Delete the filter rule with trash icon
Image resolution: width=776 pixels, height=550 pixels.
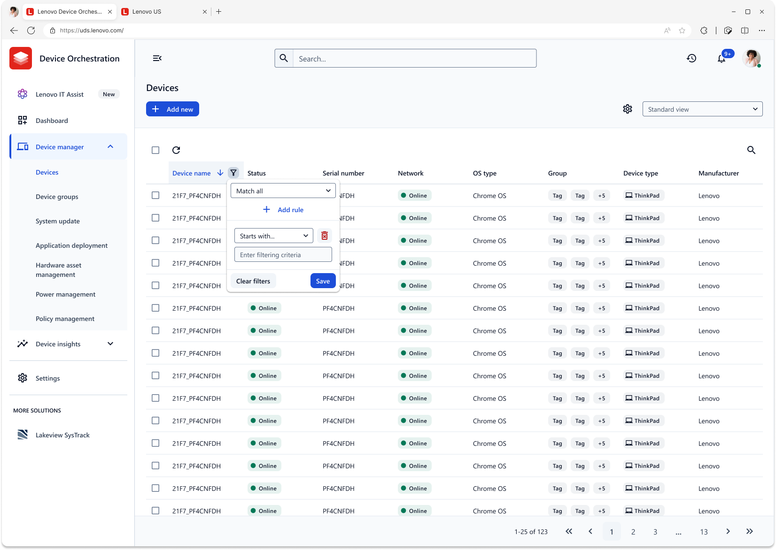coord(325,236)
